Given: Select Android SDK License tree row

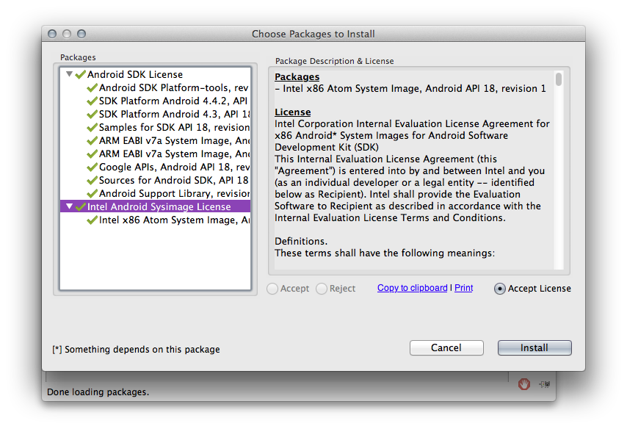Looking at the screenshot, I should pos(155,74).
